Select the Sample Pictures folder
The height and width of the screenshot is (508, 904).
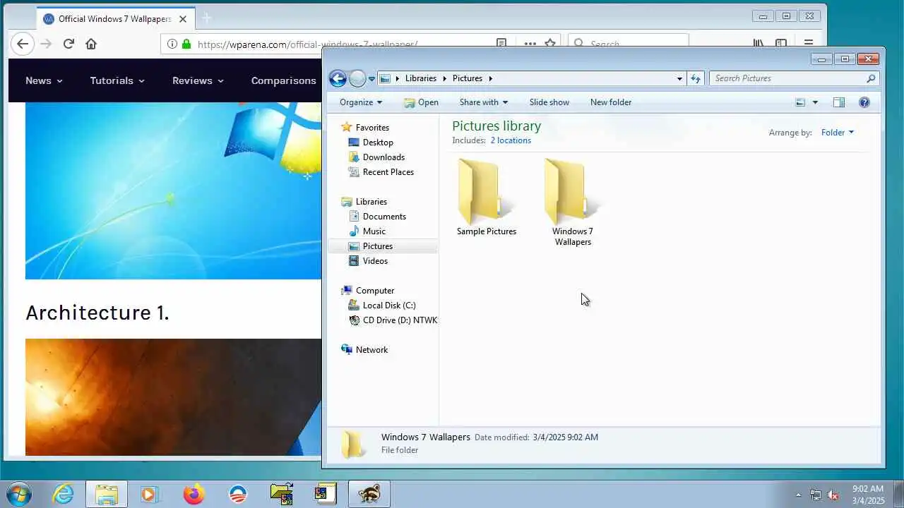pyautogui.click(x=487, y=198)
